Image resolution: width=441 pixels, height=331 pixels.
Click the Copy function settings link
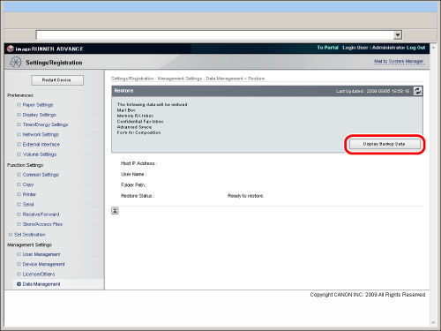pos(28,184)
